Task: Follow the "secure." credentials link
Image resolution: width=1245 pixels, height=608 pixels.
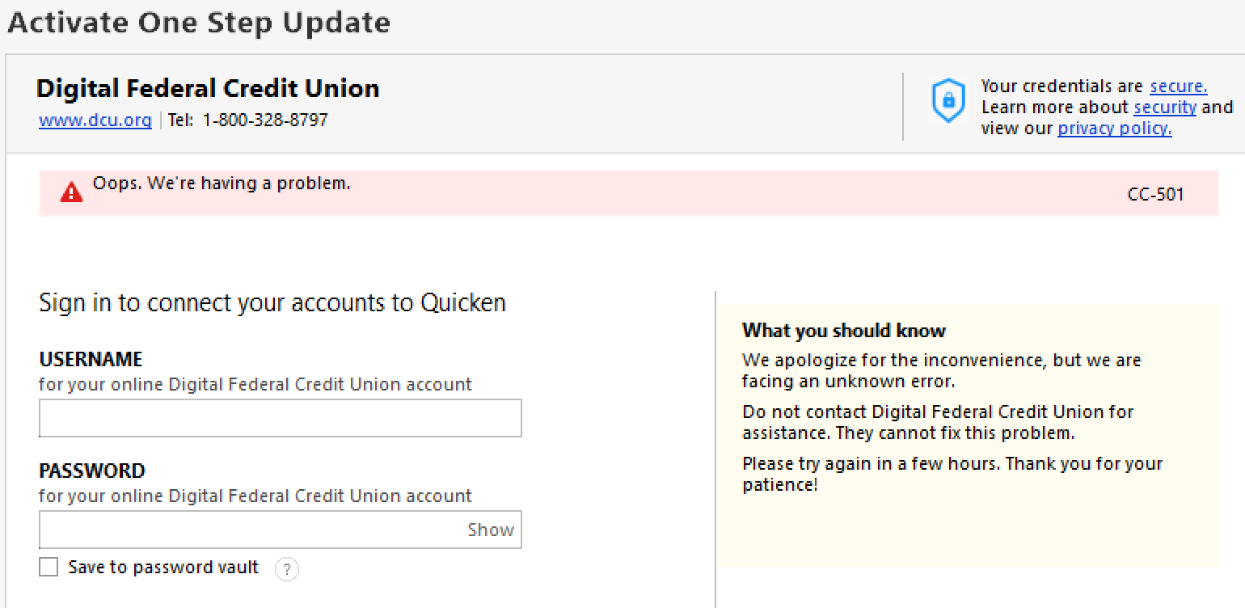Action: [x=1178, y=87]
